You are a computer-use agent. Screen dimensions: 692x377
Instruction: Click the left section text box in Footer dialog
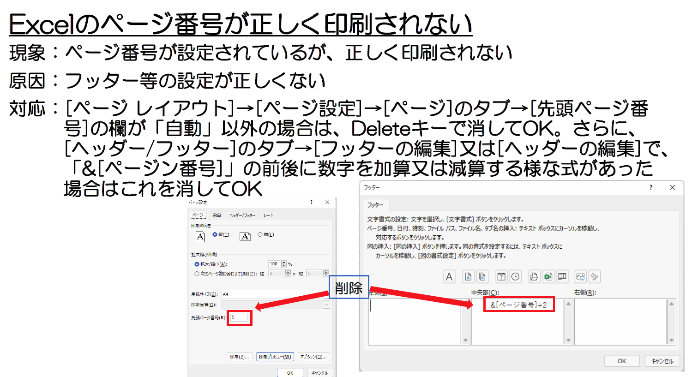tap(415, 321)
